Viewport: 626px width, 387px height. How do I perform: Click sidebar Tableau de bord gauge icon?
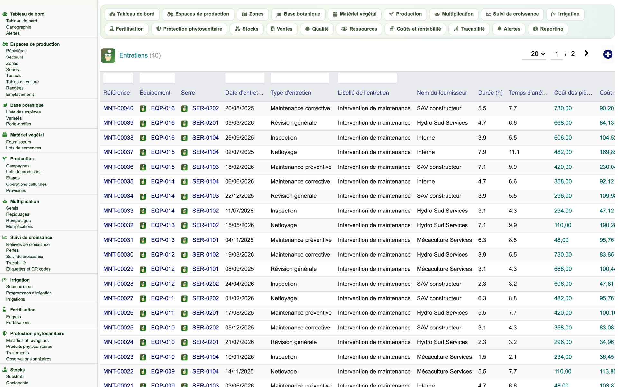click(x=5, y=14)
